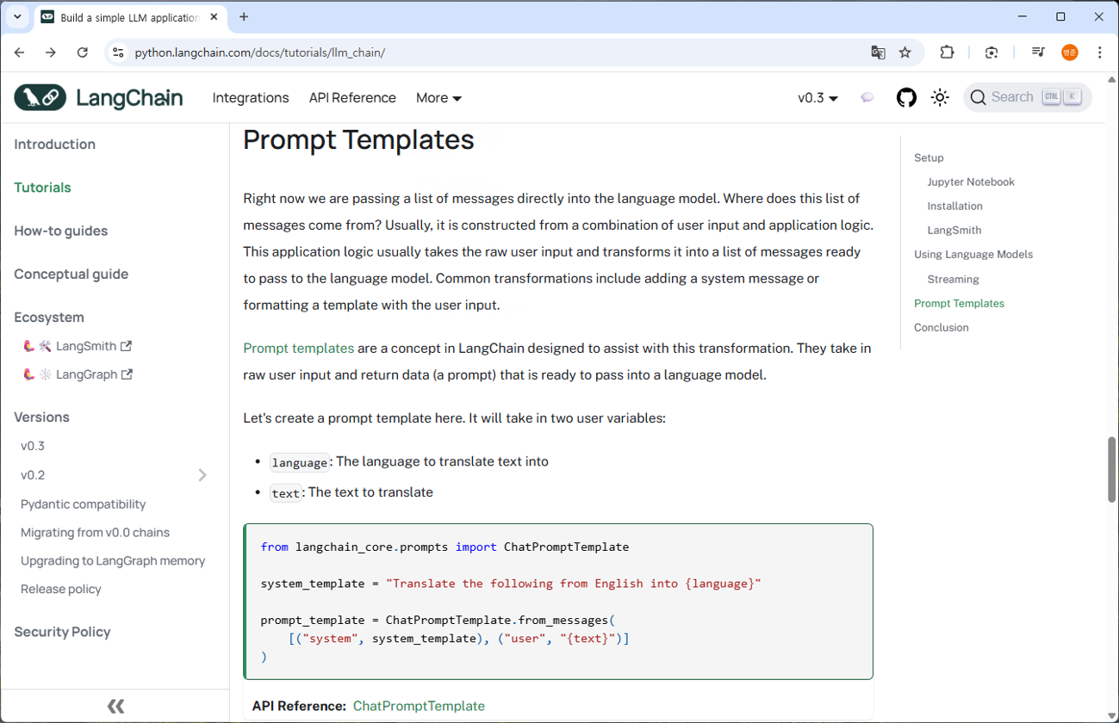
Task: Open the GitHub repository icon
Action: click(x=906, y=97)
